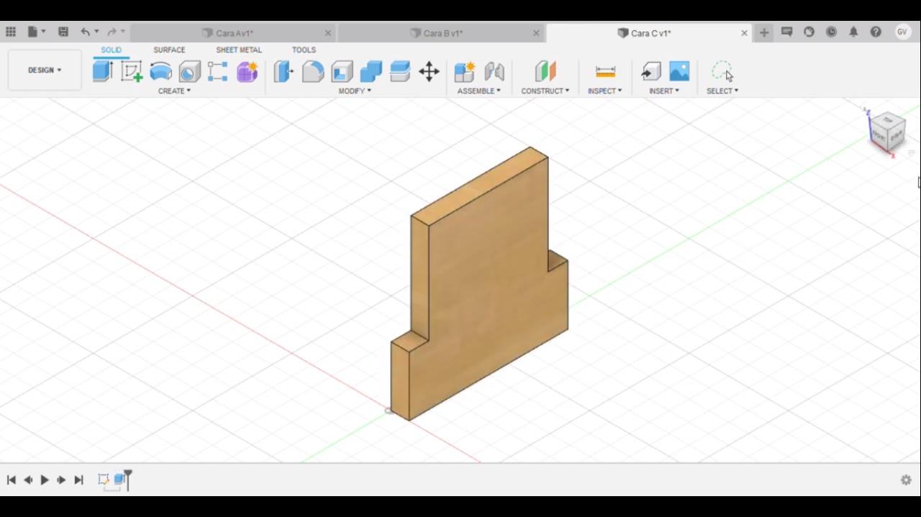
Task: Expand the CREATE menu
Action: 174,91
